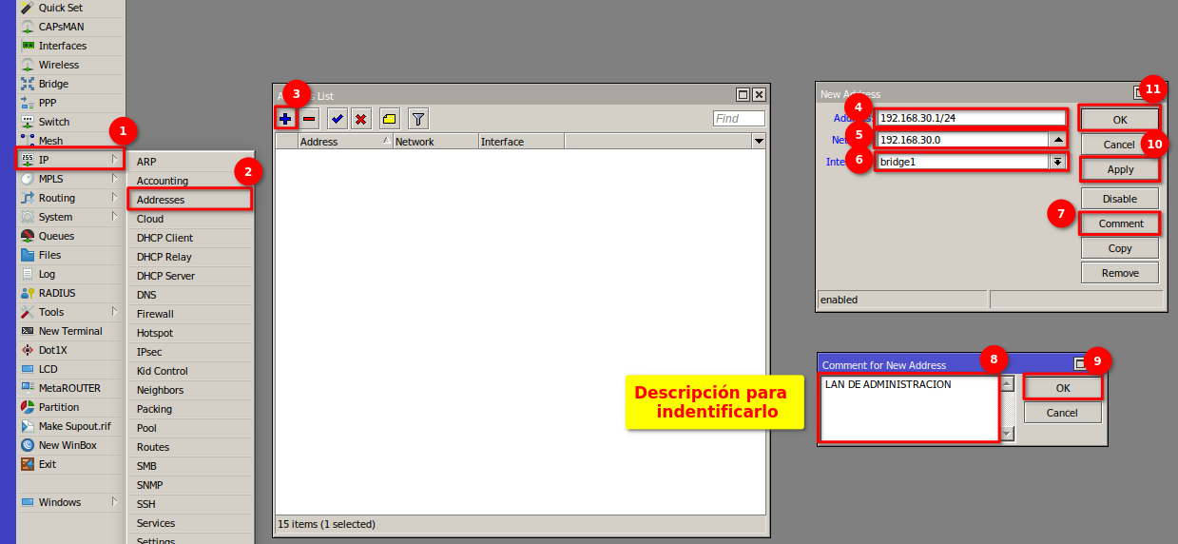Confirm comment with OK button
This screenshot has height=544, width=1178.
pos(1062,388)
